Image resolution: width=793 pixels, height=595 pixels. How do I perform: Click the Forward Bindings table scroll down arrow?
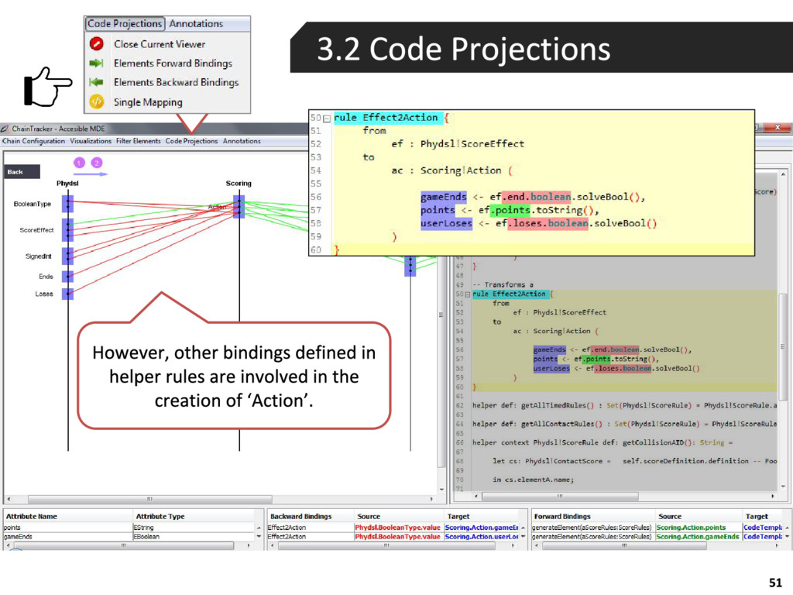[x=787, y=537]
